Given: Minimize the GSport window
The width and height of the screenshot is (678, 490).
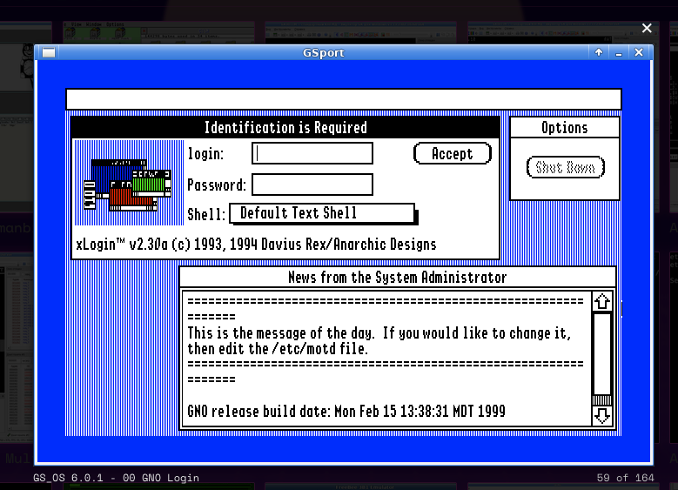Looking at the screenshot, I should pyautogui.click(x=619, y=53).
